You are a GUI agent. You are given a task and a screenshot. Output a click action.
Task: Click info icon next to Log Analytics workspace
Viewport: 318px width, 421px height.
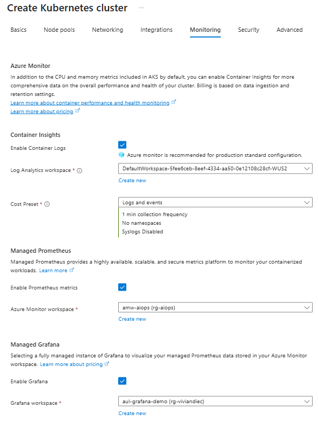tap(79, 170)
